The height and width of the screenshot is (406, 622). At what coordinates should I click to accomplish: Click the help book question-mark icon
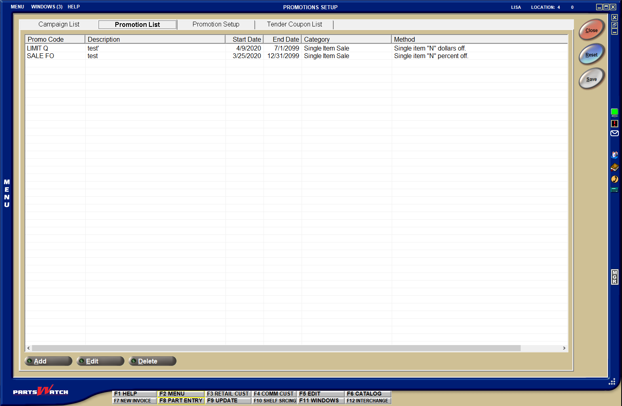pos(614,167)
